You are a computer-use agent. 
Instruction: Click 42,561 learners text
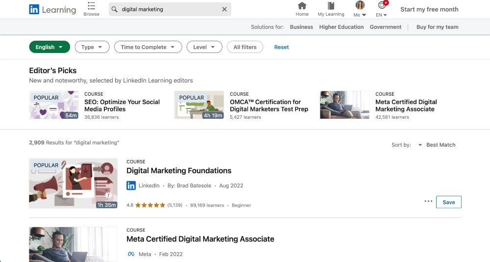[x=392, y=117]
